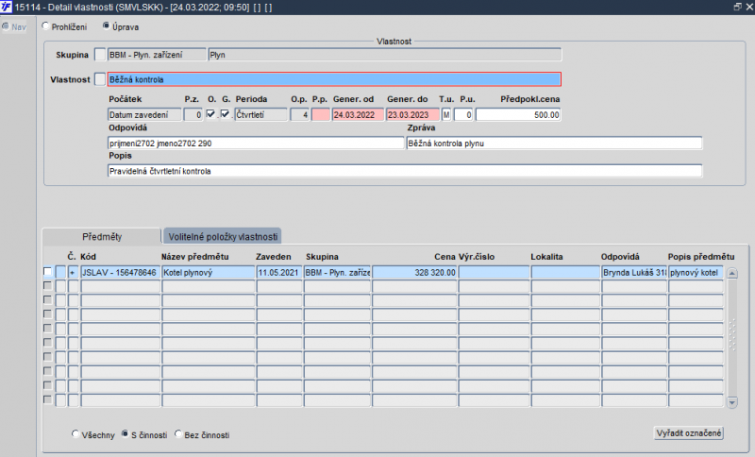Click the T.u. field showing M
755x457 pixels.
pos(446,114)
